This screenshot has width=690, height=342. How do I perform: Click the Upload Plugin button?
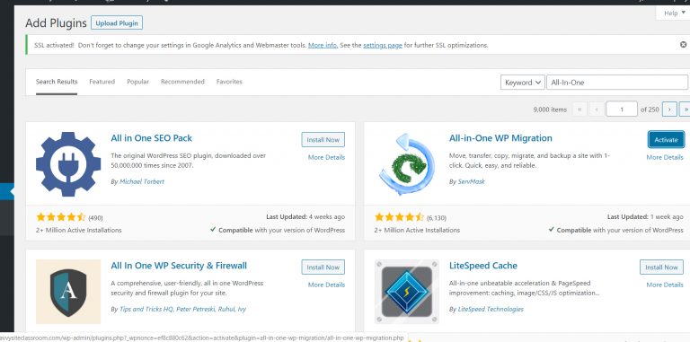[117, 23]
